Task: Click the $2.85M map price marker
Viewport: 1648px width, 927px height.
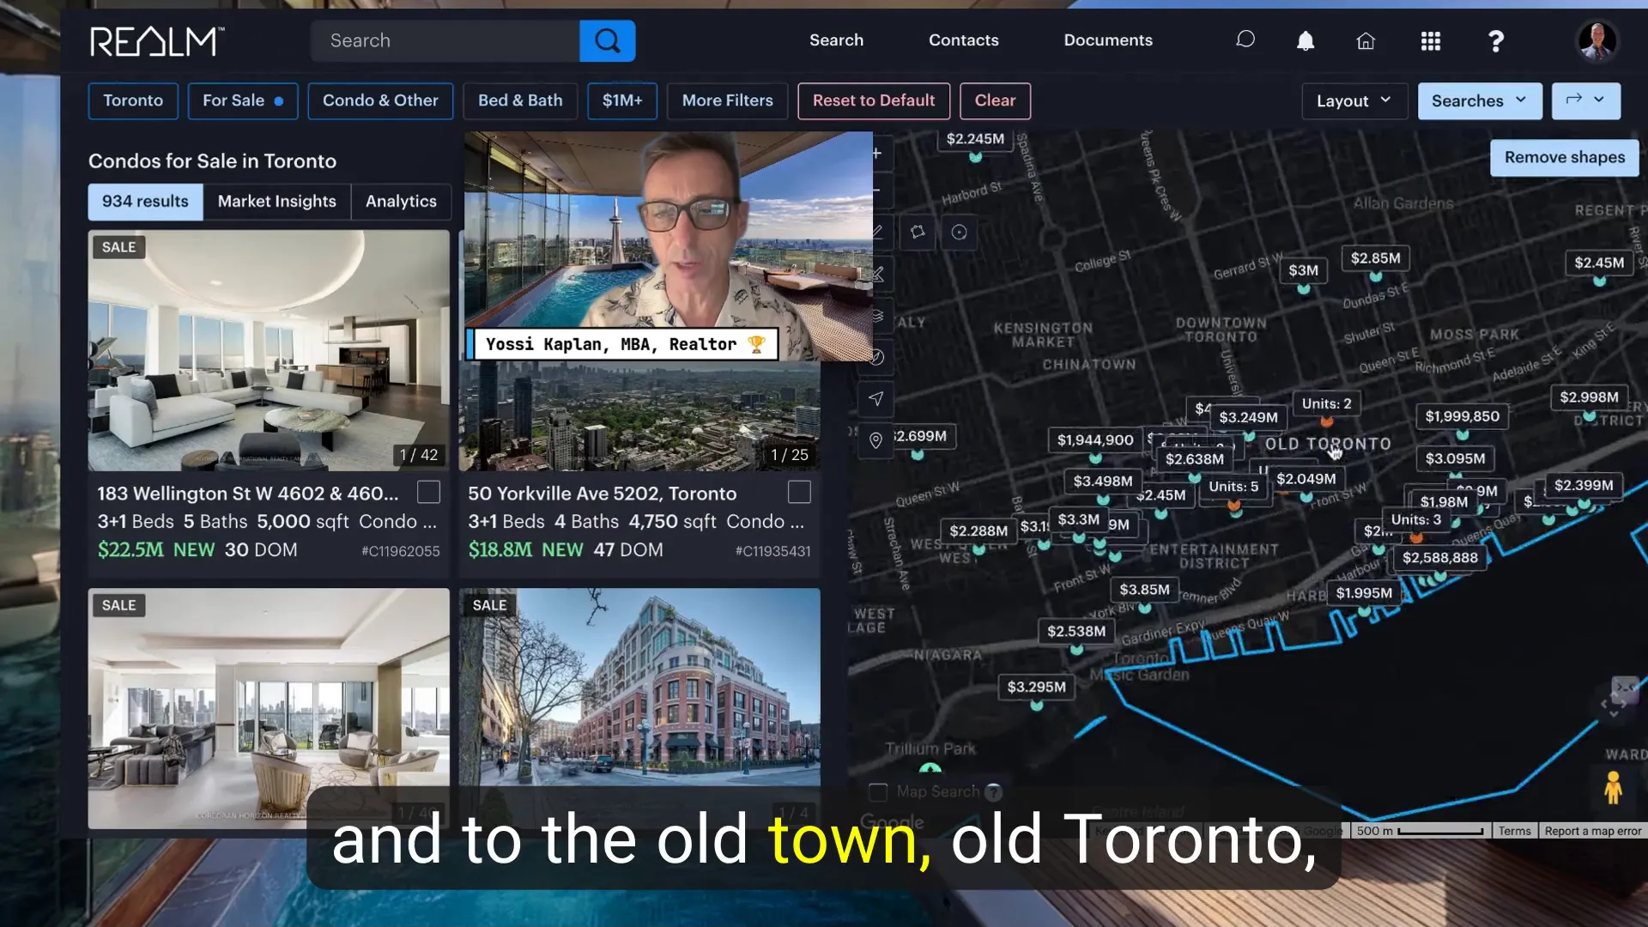Action: [1375, 258]
